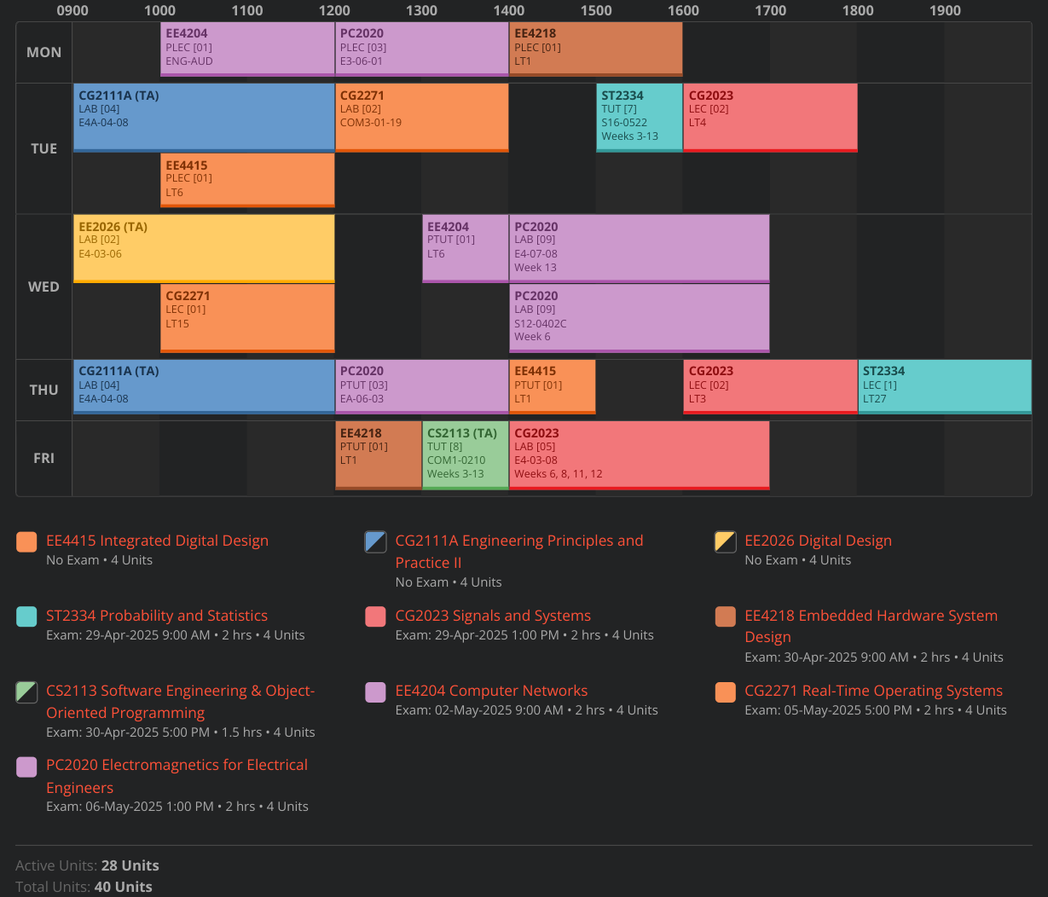Click the ST2334 teal color swatch
The height and width of the screenshot is (897, 1048).
click(26, 617)
